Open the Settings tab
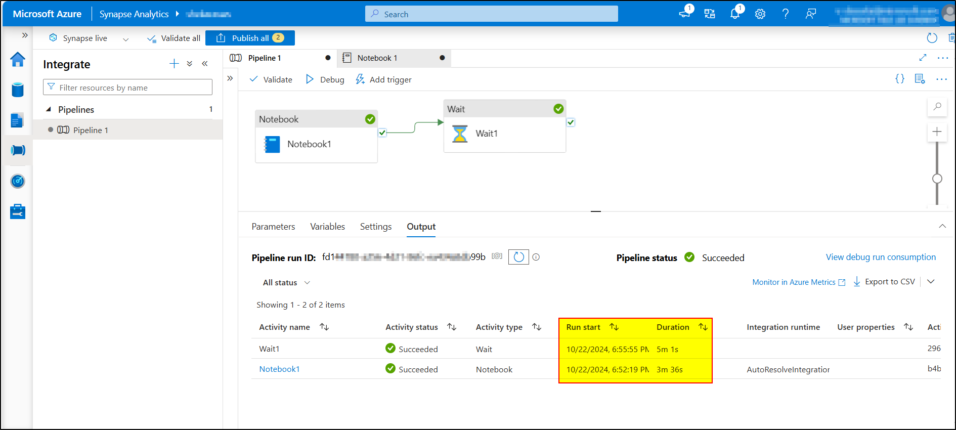Viewport: 956px width, 430px height. pyautogui.click(x=376, y=227)
